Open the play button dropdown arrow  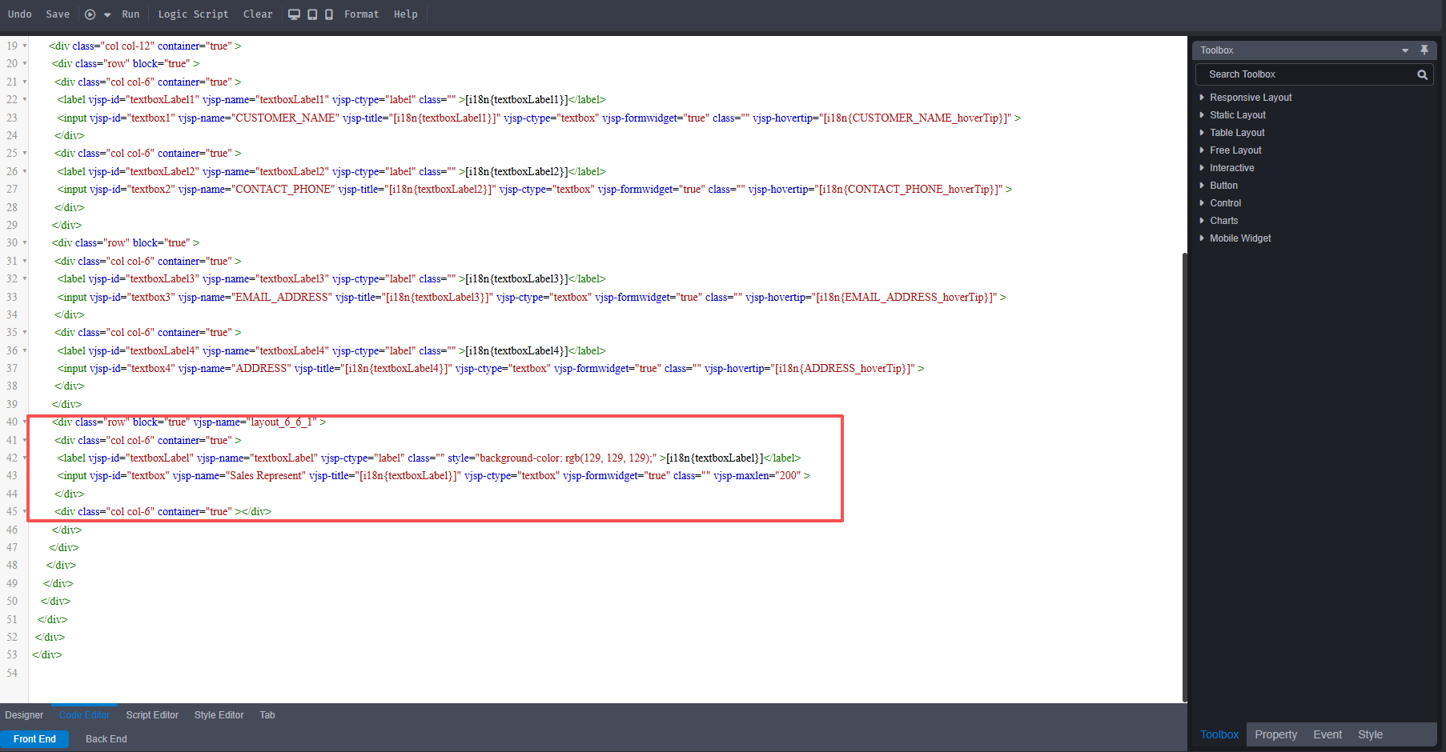point(107,15)
